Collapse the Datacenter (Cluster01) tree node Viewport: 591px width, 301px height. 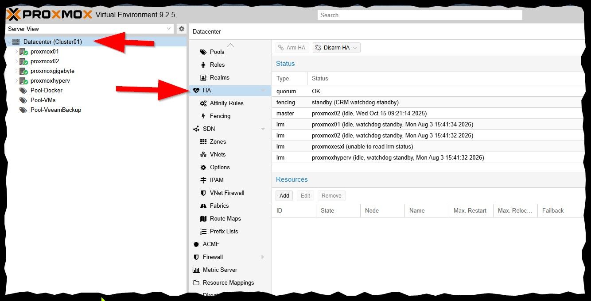point(9,42)
